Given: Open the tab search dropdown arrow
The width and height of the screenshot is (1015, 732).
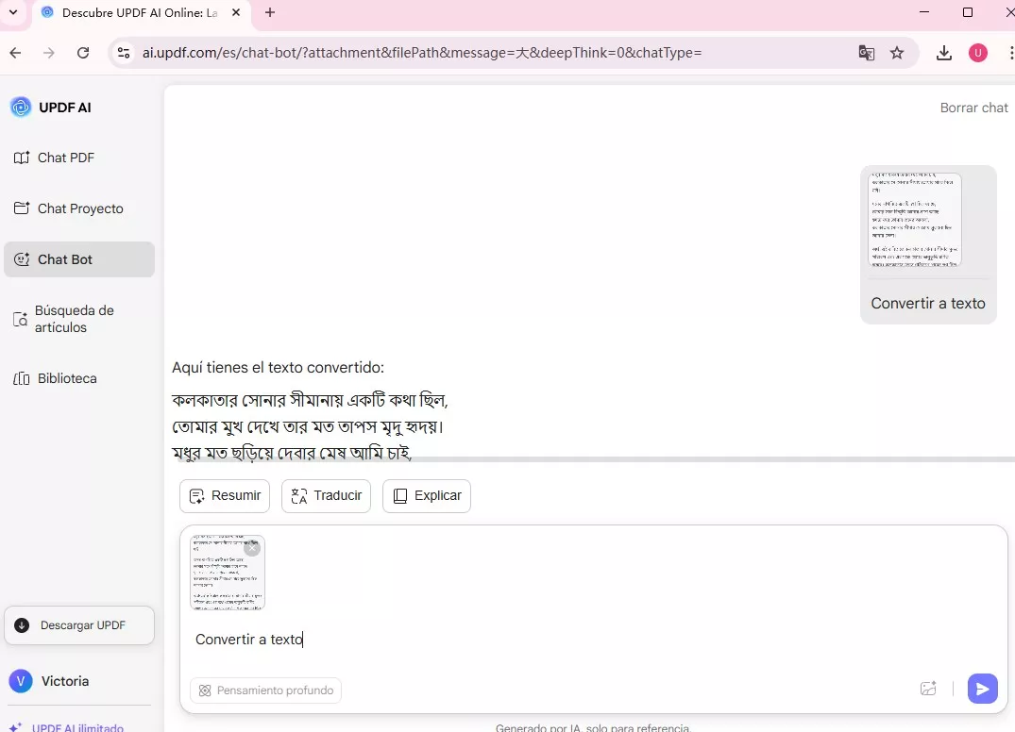Looking at the screenshot, I should click(13, 12).
